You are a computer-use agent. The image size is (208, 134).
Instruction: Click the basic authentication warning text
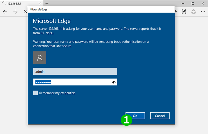tap(91, 44)
